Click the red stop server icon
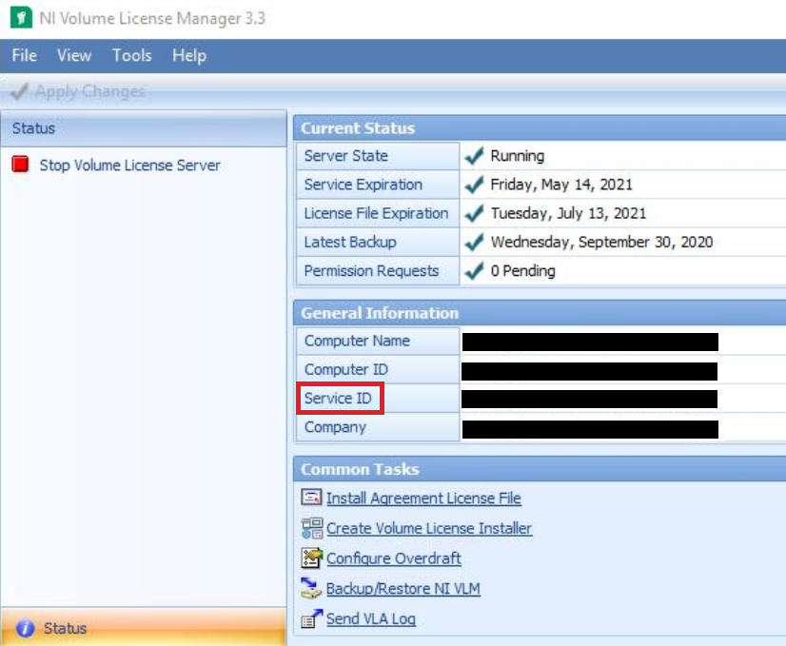The width and height of the screenshot is (786, 646). coord(21,165)
